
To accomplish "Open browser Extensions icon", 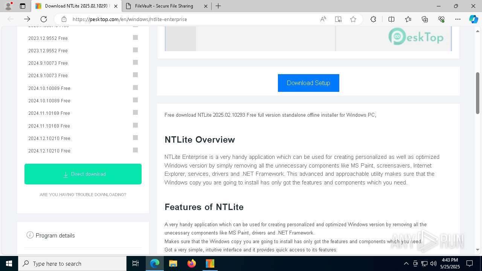I will point(373,19).
